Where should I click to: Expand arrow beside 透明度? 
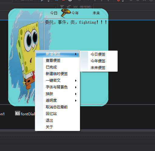pos(76,100)
